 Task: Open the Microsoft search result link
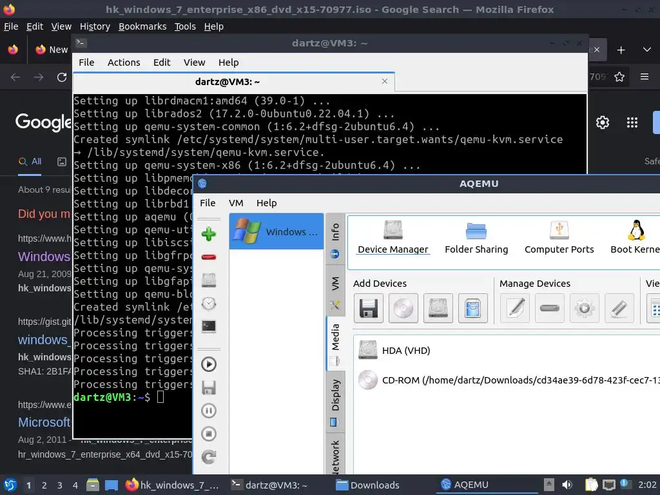pos(44,422)
